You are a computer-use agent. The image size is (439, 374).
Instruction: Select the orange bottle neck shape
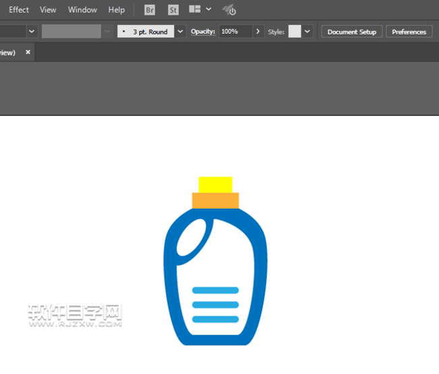coord(215,200)
